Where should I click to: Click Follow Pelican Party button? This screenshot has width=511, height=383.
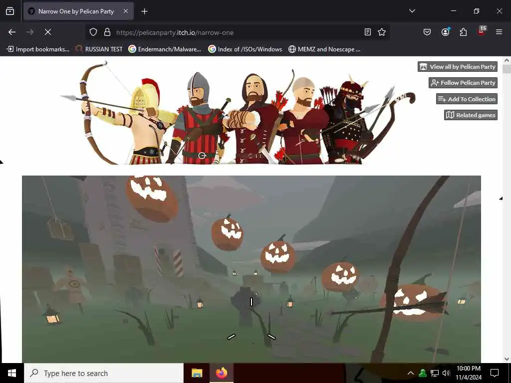click(x=463, y=83)
